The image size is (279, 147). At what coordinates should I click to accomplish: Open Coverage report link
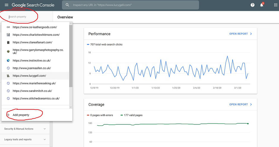tap(238, 105)
